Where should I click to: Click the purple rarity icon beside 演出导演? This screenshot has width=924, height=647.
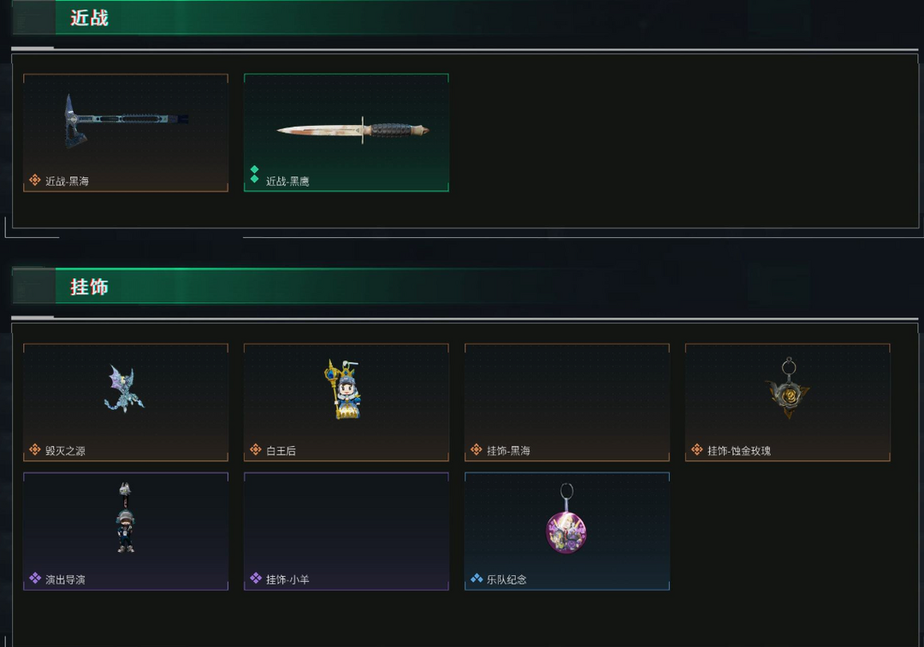coord(35,578)
